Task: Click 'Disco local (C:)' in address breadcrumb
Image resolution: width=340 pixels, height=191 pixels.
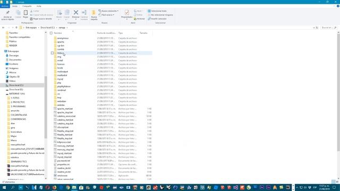Action: click(x=47, y=28)
